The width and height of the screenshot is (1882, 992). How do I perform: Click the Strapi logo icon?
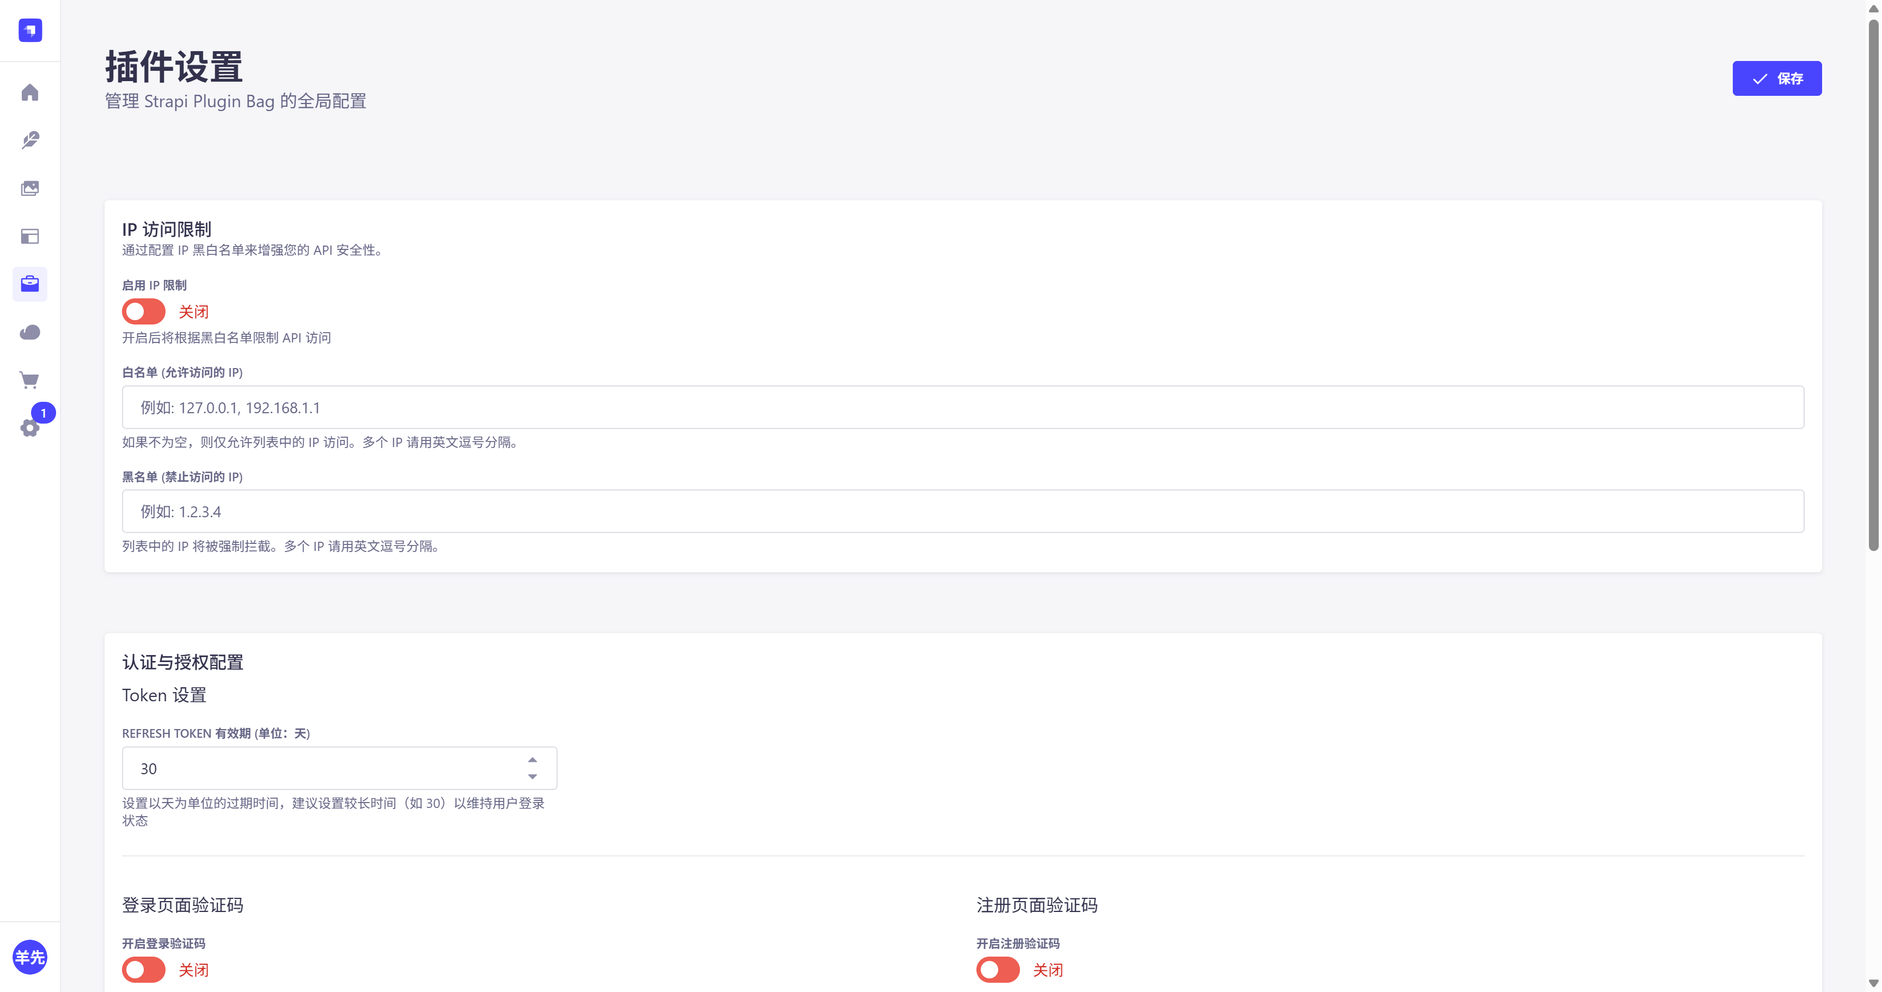[30, 30]
